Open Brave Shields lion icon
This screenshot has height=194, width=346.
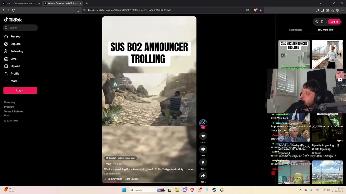click(255, 10)
